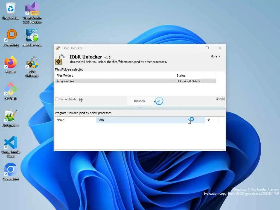Sort by the Status column header
The image size is (280, 210).
click(196, 75)
